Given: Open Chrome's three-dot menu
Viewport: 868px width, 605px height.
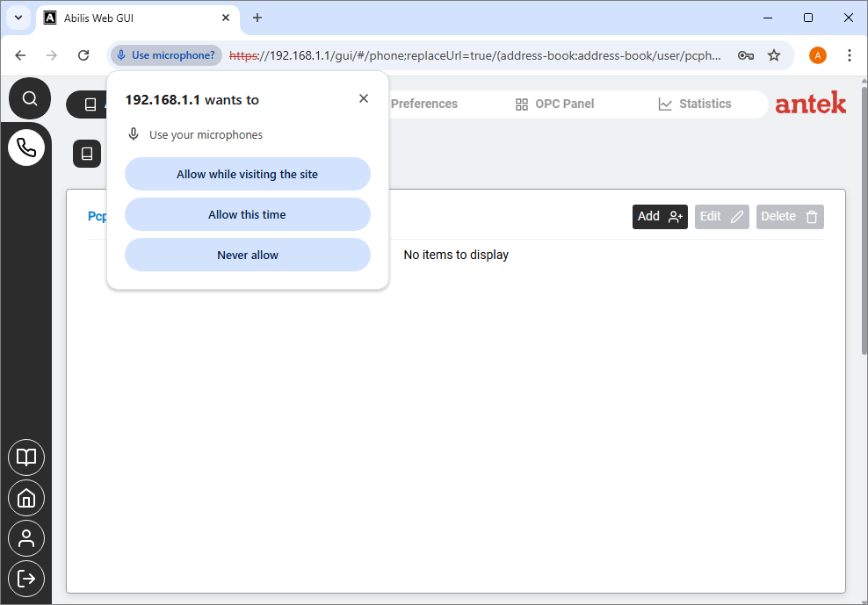Looking at the screenshot, I should [849, 55].
